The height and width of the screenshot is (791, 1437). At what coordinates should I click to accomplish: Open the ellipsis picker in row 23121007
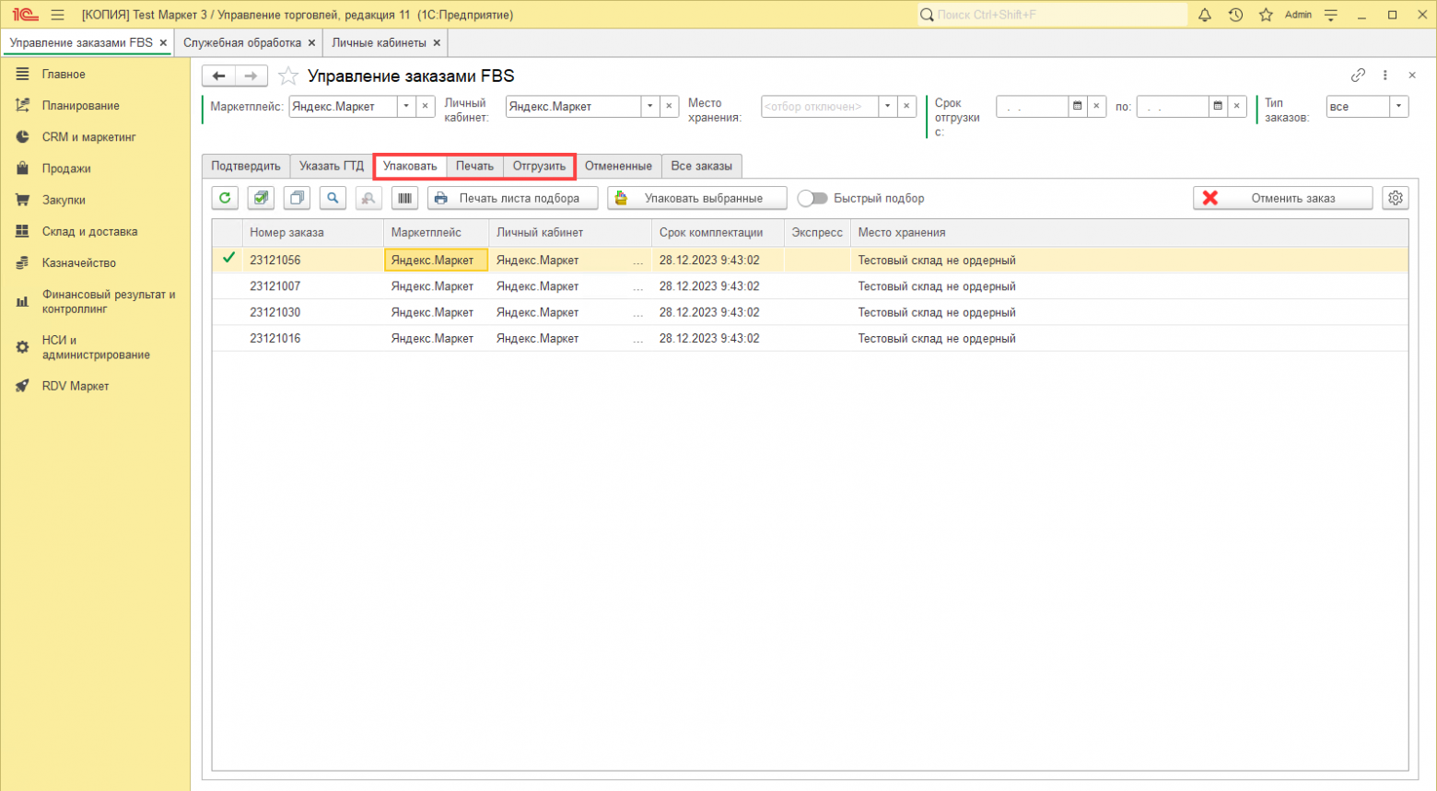pyautogui.click(x=638, y=286)
